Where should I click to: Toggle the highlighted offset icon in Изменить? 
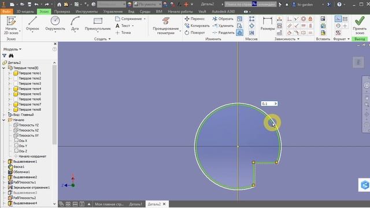click(x=239, y=32)
